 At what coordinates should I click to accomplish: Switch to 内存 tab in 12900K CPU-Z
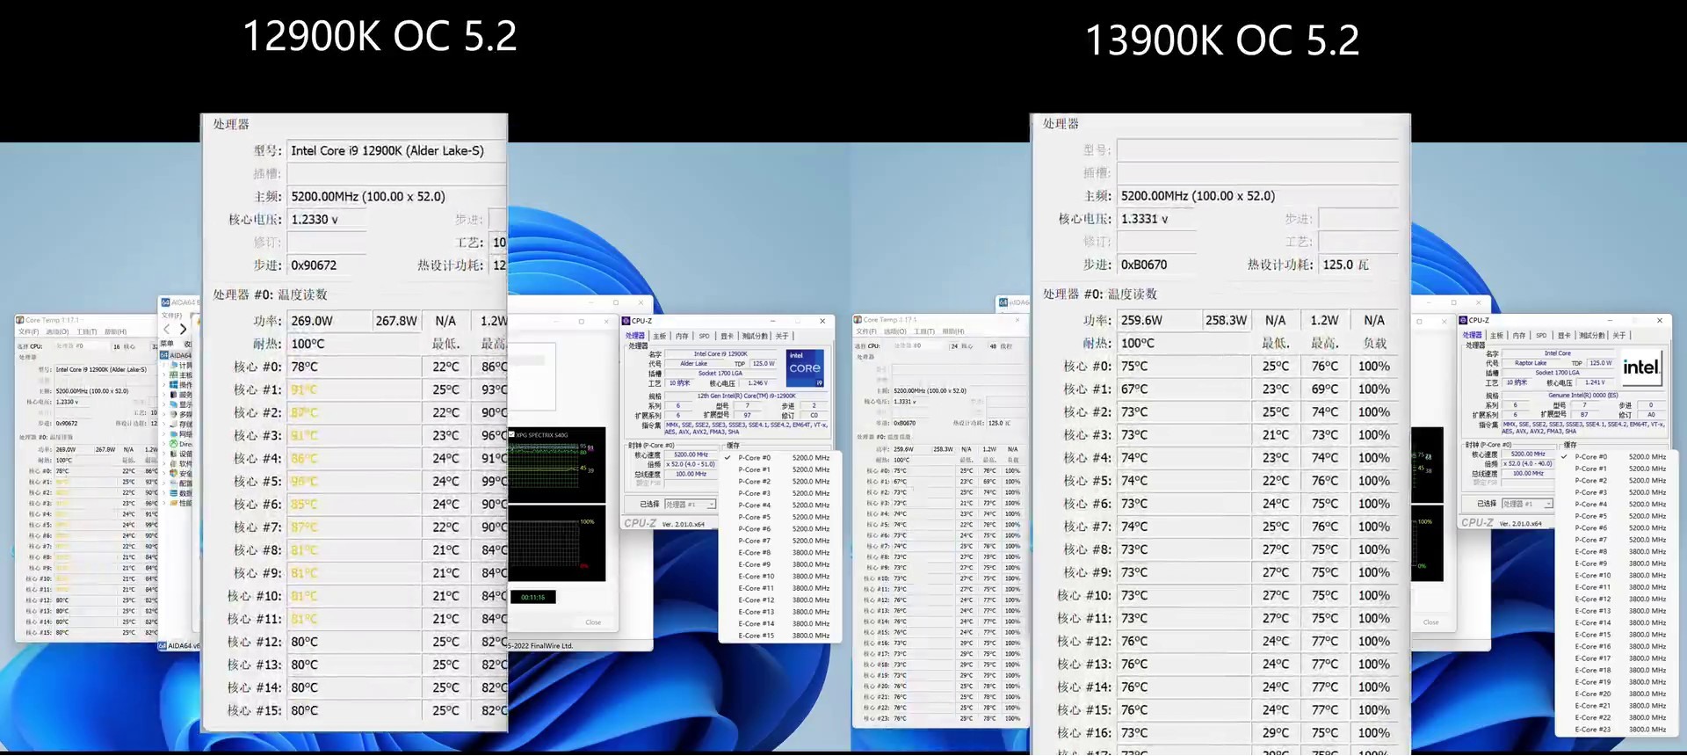682,336
